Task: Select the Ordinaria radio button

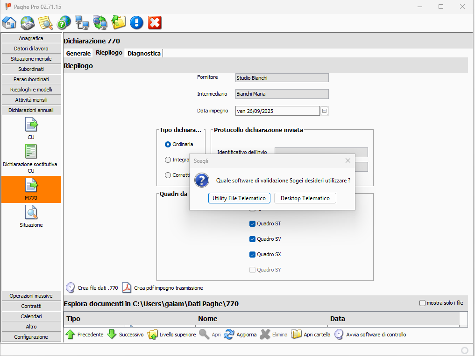Action: point(168,145)
